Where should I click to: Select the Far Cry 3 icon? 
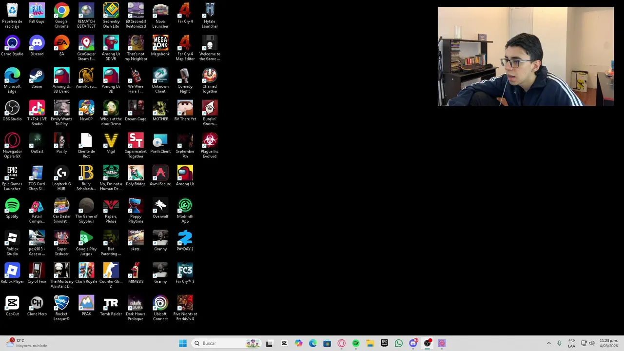click(185, 273)
